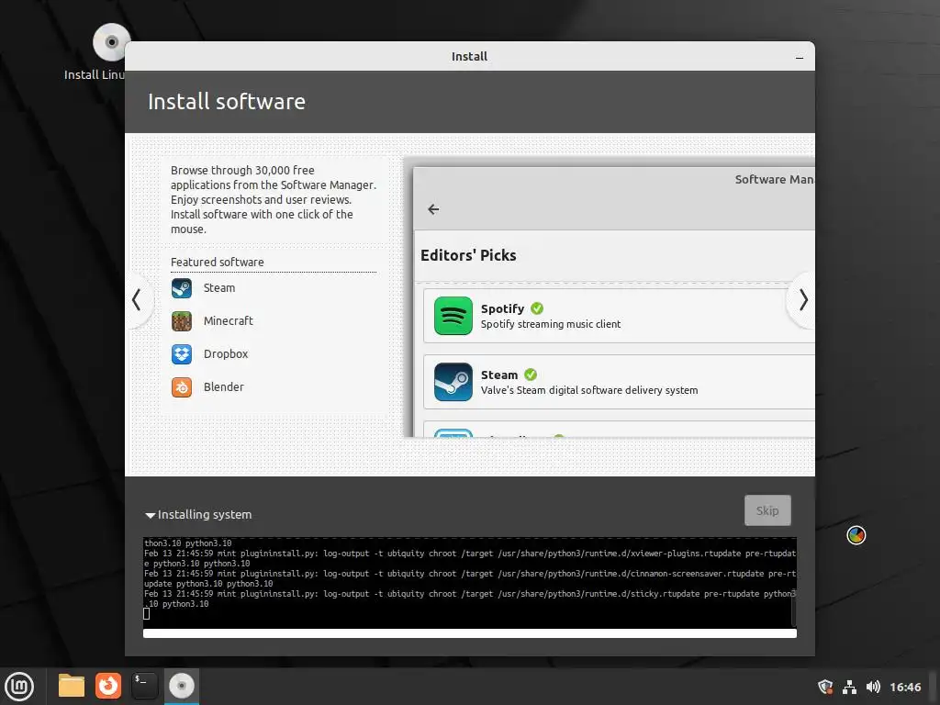Image resolution: width=940 pixels, height=705 pixels.
Task: Open the network tray icon
Action: click(x=849, y=687)
